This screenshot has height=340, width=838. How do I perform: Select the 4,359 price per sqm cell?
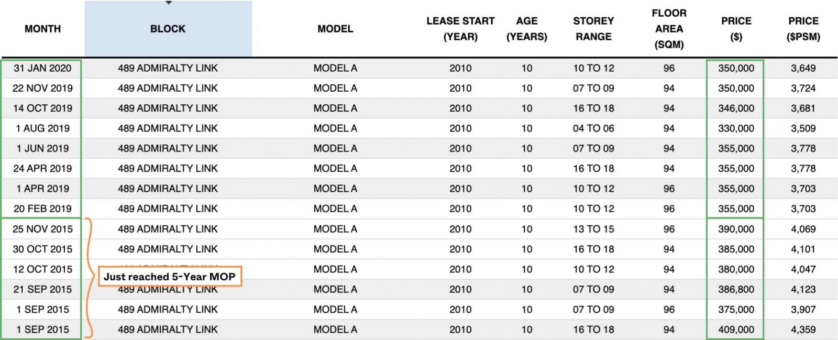tap(803, 330)
